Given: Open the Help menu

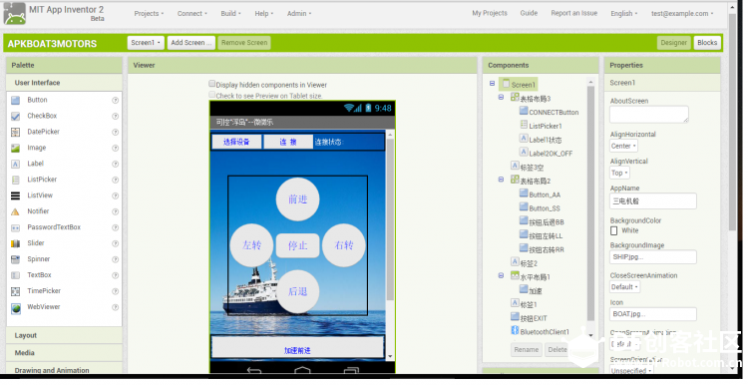Looking at the screenshot, I should 264,13.
